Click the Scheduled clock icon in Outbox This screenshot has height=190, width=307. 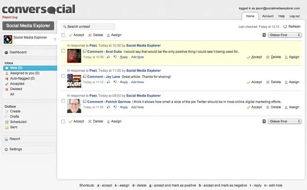pyautogui.click(x=7, y=122)
